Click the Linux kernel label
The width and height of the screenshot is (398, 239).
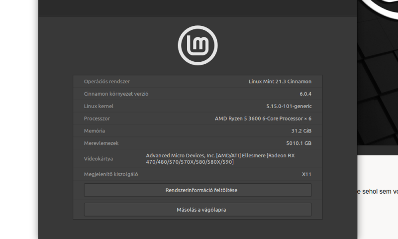point(99,106)
